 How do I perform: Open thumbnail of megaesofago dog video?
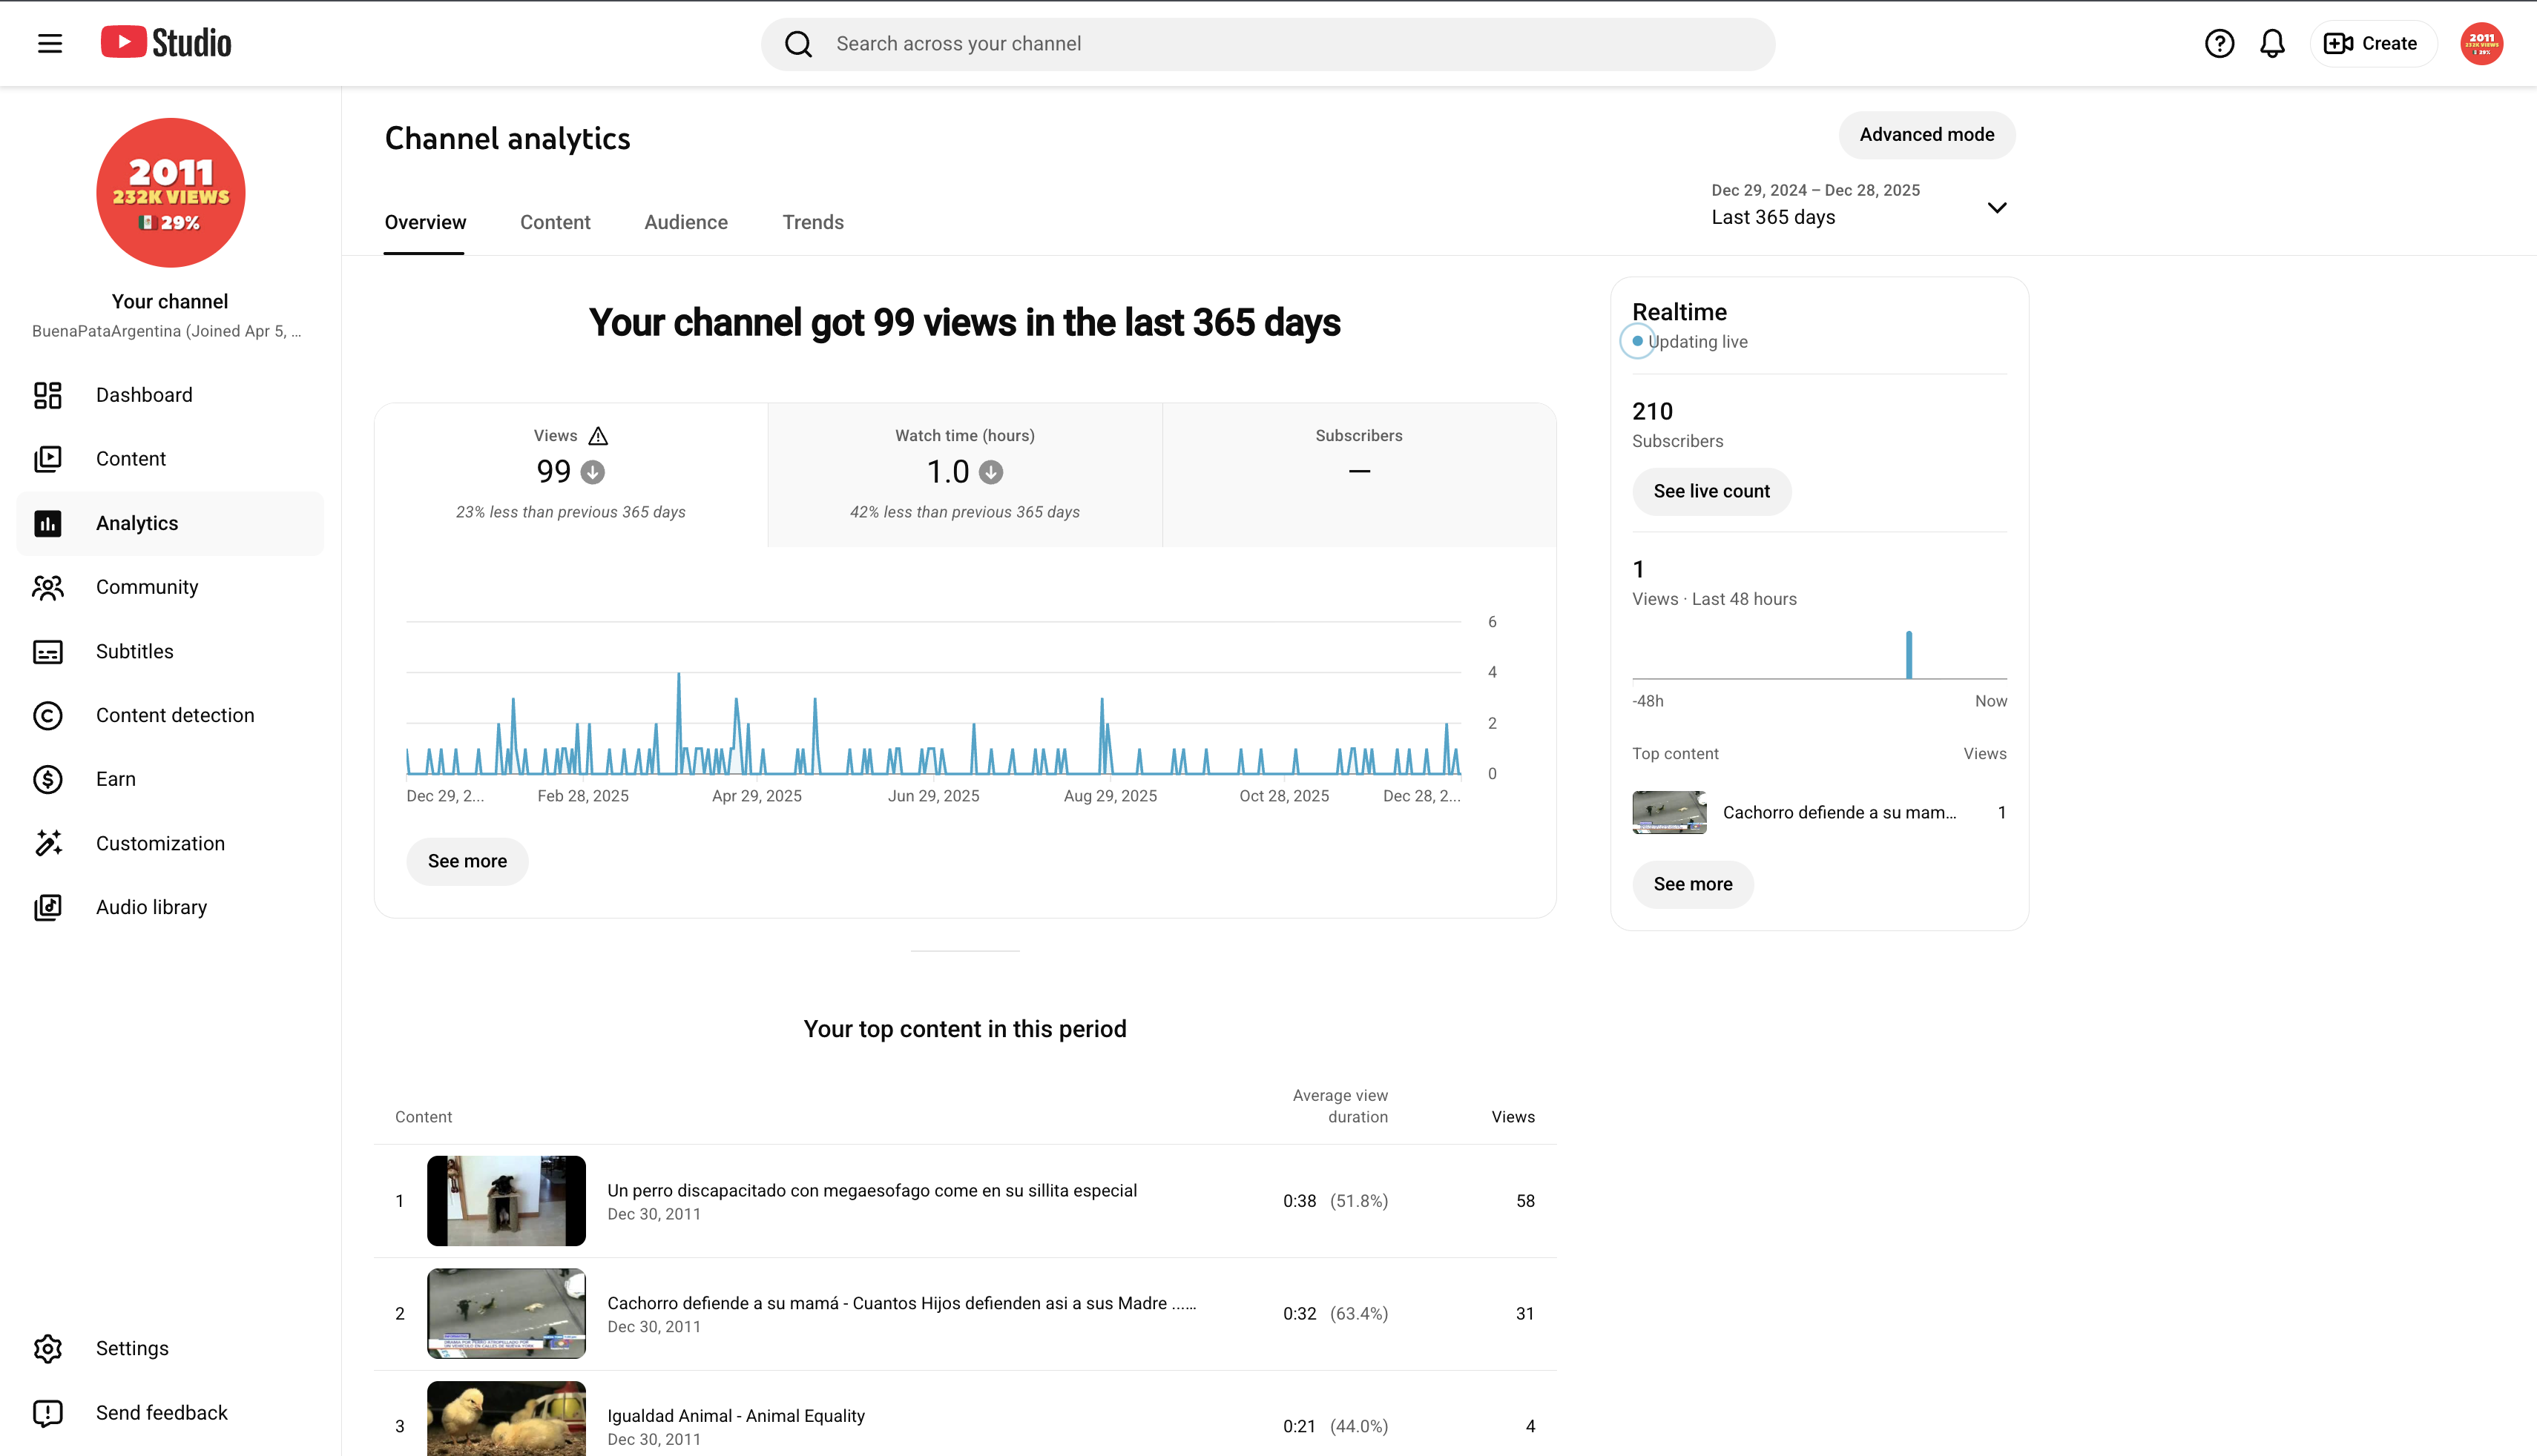pos(506,1200)
